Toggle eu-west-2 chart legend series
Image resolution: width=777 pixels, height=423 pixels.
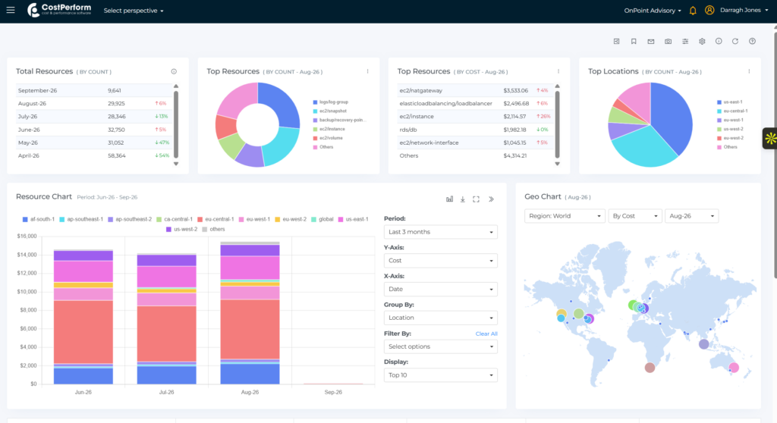point(291,219)
